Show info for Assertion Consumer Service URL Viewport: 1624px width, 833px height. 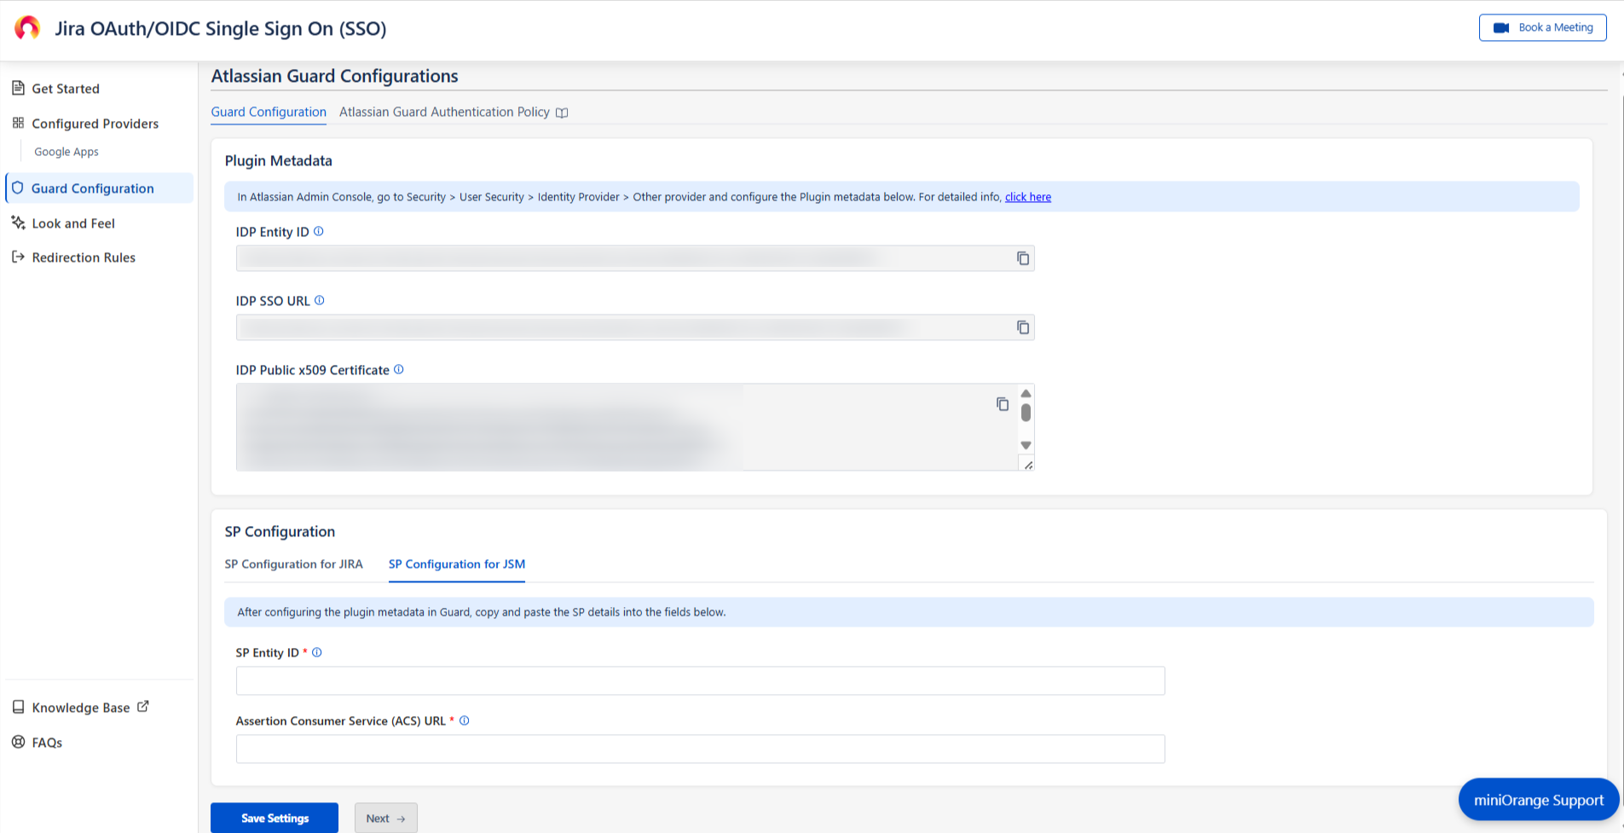pos(465,720)
